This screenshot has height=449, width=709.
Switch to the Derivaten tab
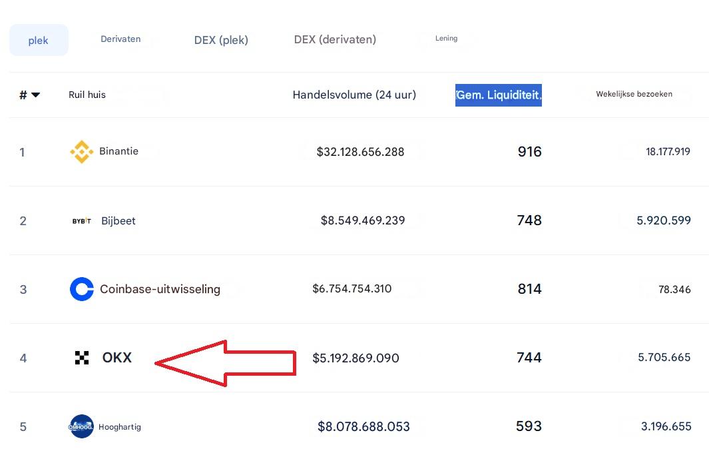[120, 39]
